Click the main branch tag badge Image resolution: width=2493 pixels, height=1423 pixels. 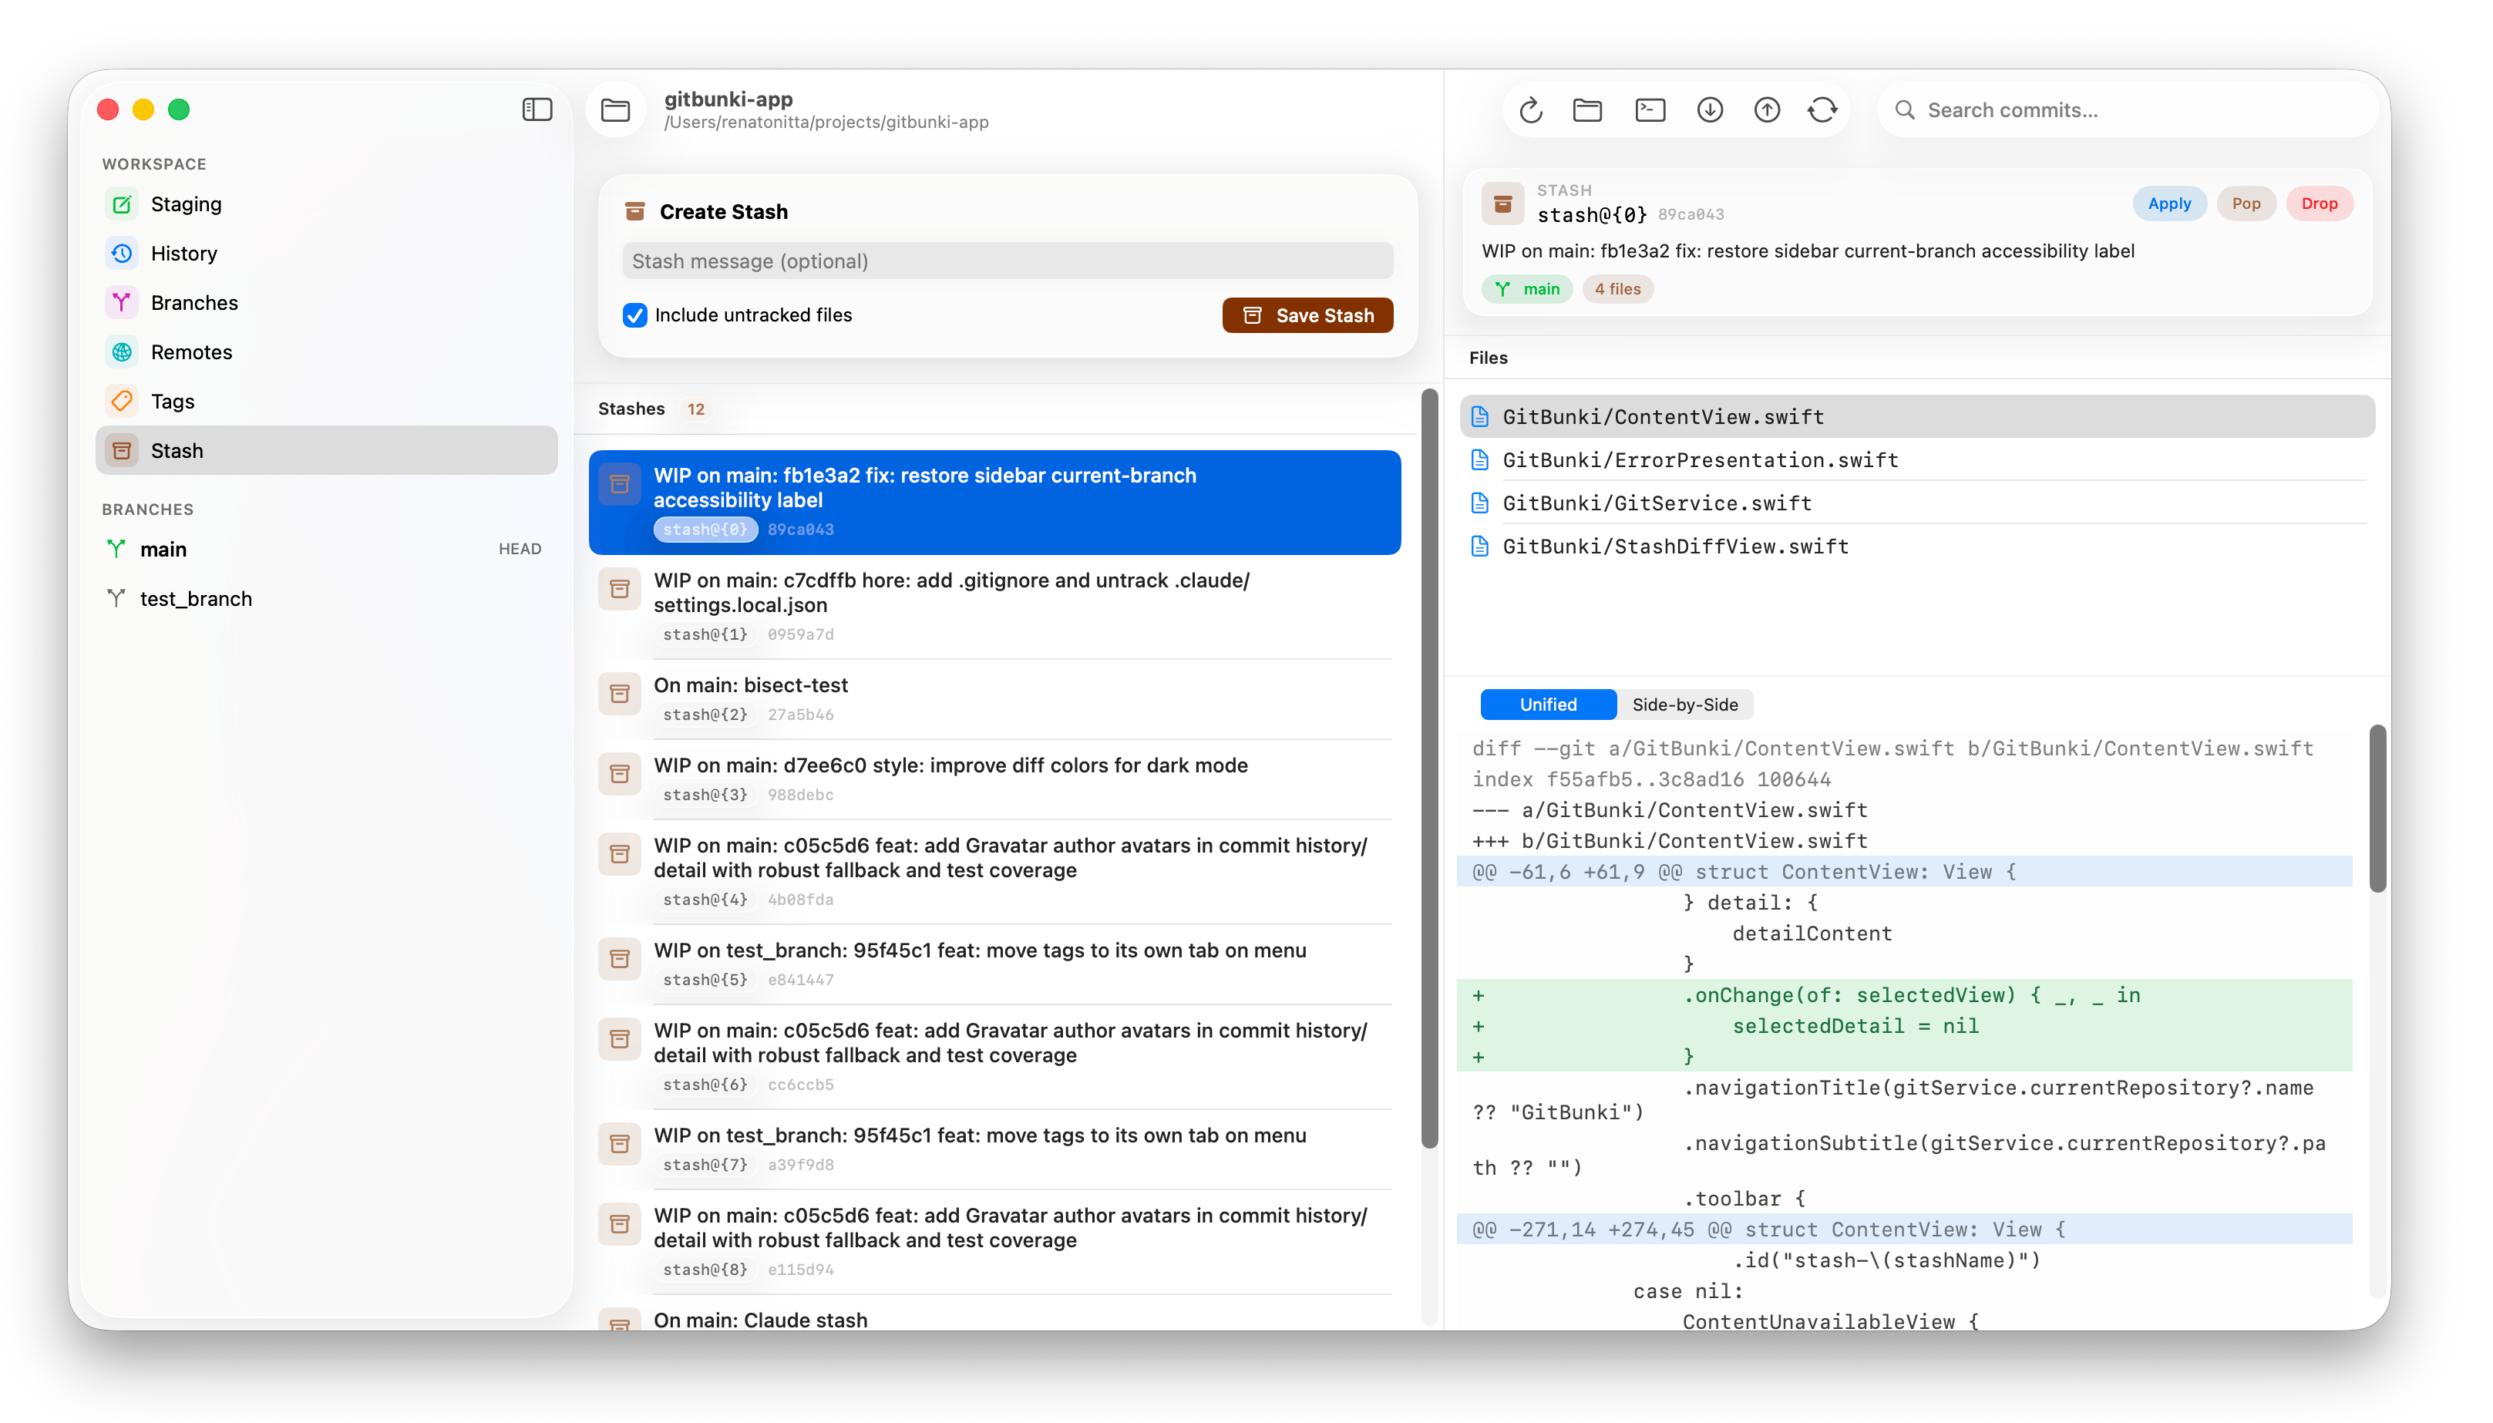click(1526, 289)
